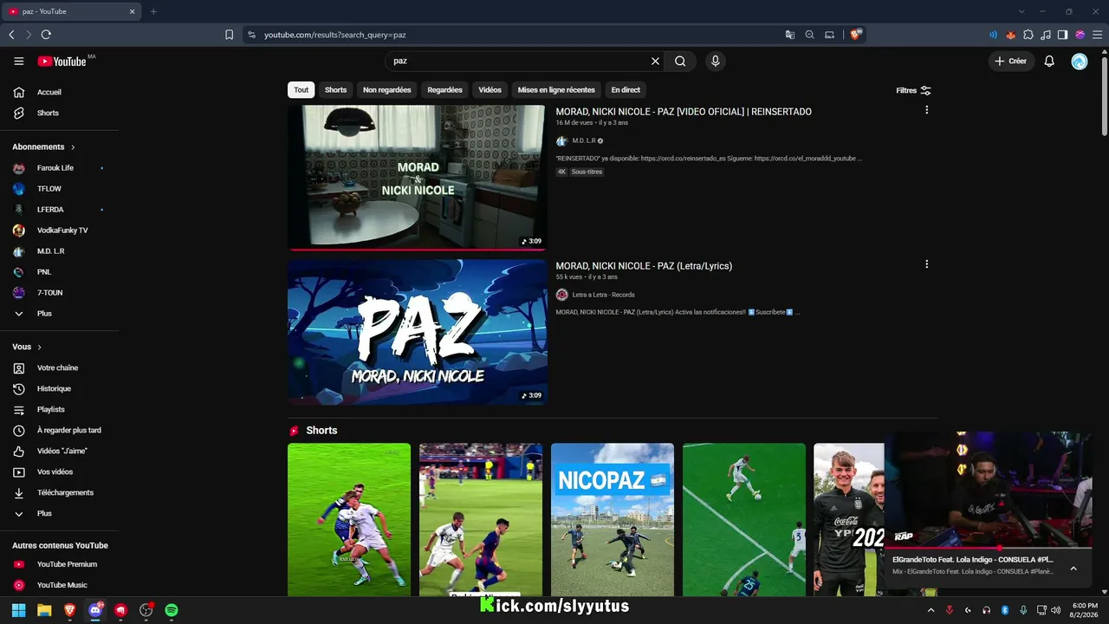The height and width of the screenshot is (624, 1109).
Task: Open the MetaMask fox extension
Action: (x=1010, y=35)
